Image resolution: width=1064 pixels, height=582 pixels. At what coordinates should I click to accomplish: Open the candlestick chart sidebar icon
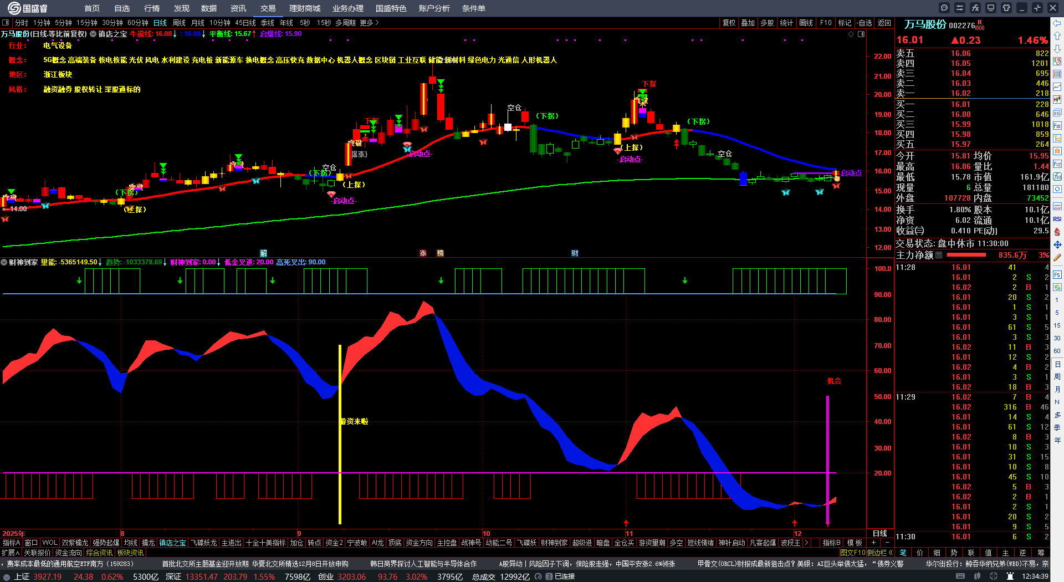coord(1057,100)
